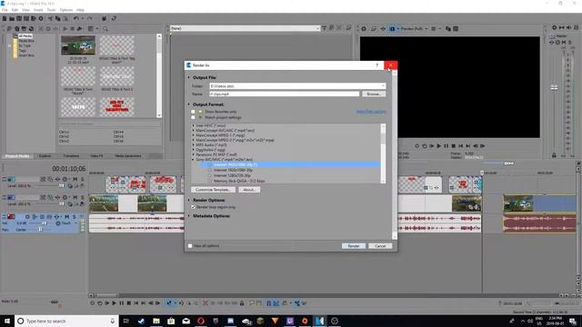This screenshot has height=327, width=582.
Task: Tick Match project settings checkbox
Action: 193,117
